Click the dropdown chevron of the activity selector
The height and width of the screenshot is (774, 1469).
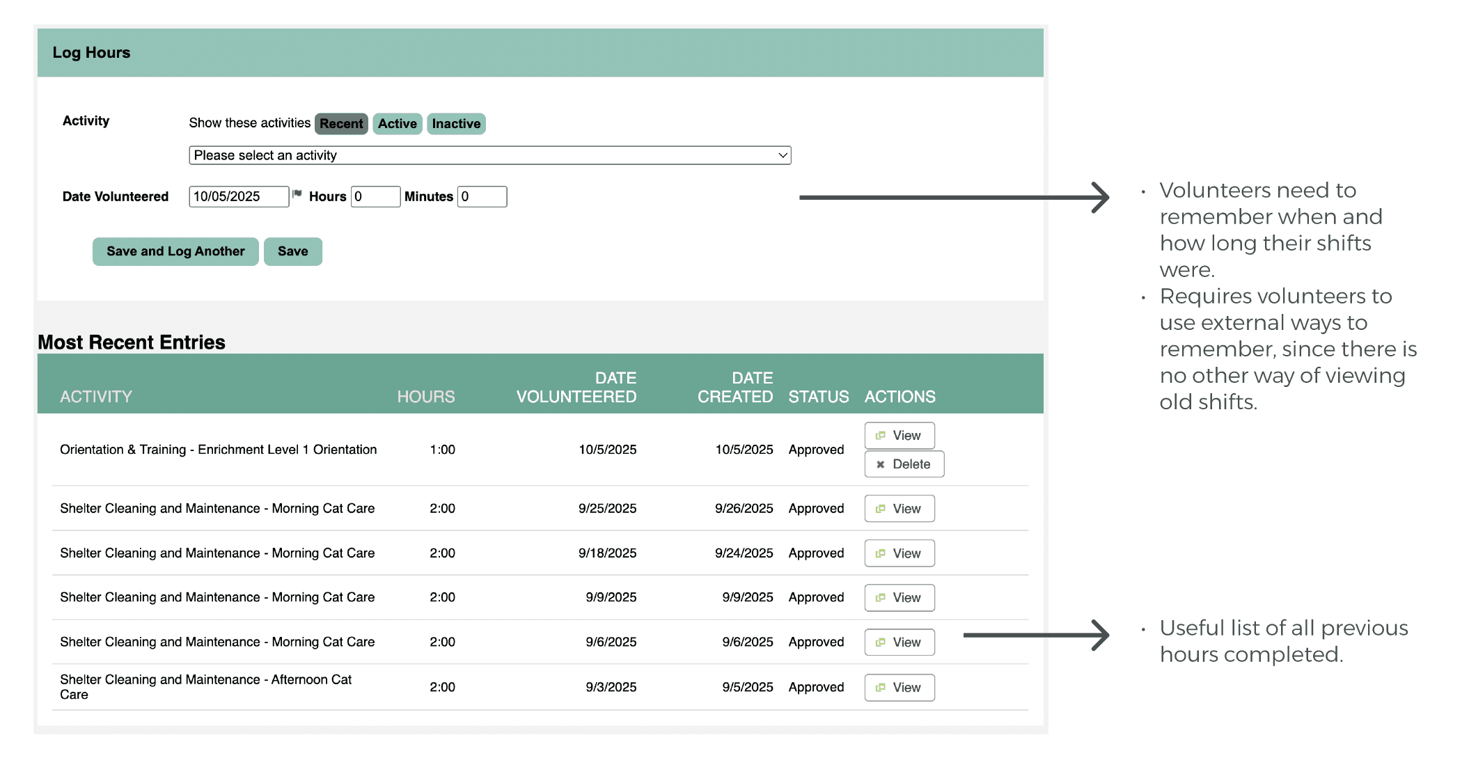click(783, 155)
